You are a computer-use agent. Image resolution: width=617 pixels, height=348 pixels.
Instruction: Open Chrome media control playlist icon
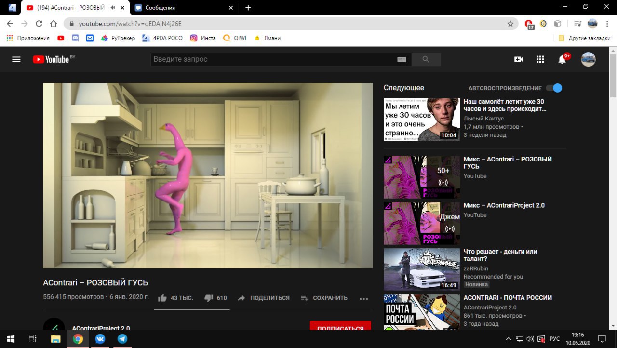[577, 23]
